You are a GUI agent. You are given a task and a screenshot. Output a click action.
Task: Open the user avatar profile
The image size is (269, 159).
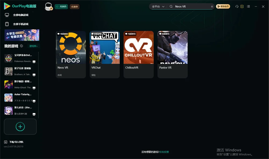48,6
